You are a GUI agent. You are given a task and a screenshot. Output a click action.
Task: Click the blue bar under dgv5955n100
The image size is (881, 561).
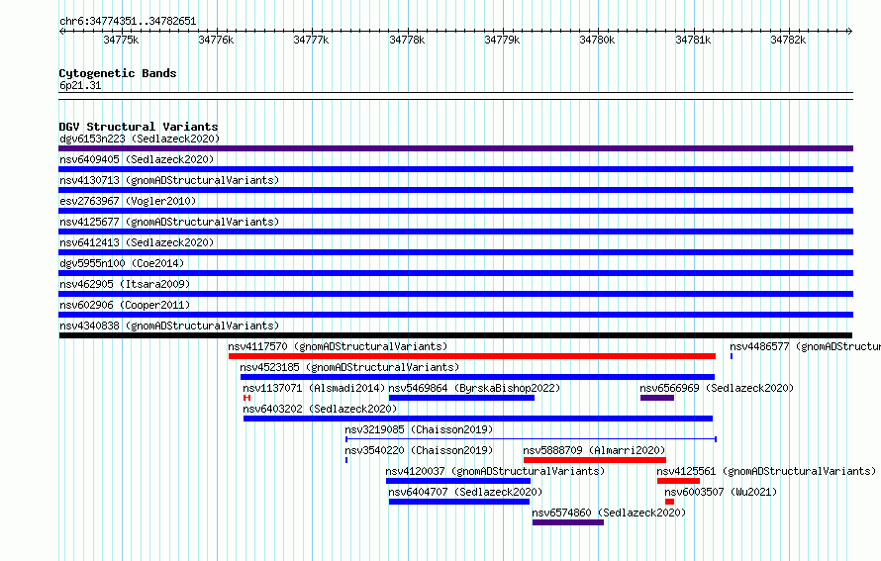pos(455,273)
